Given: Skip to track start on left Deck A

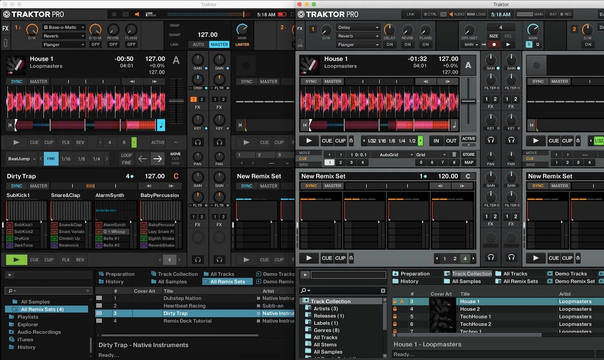Looking at the screenshot, I should (10, 125).
